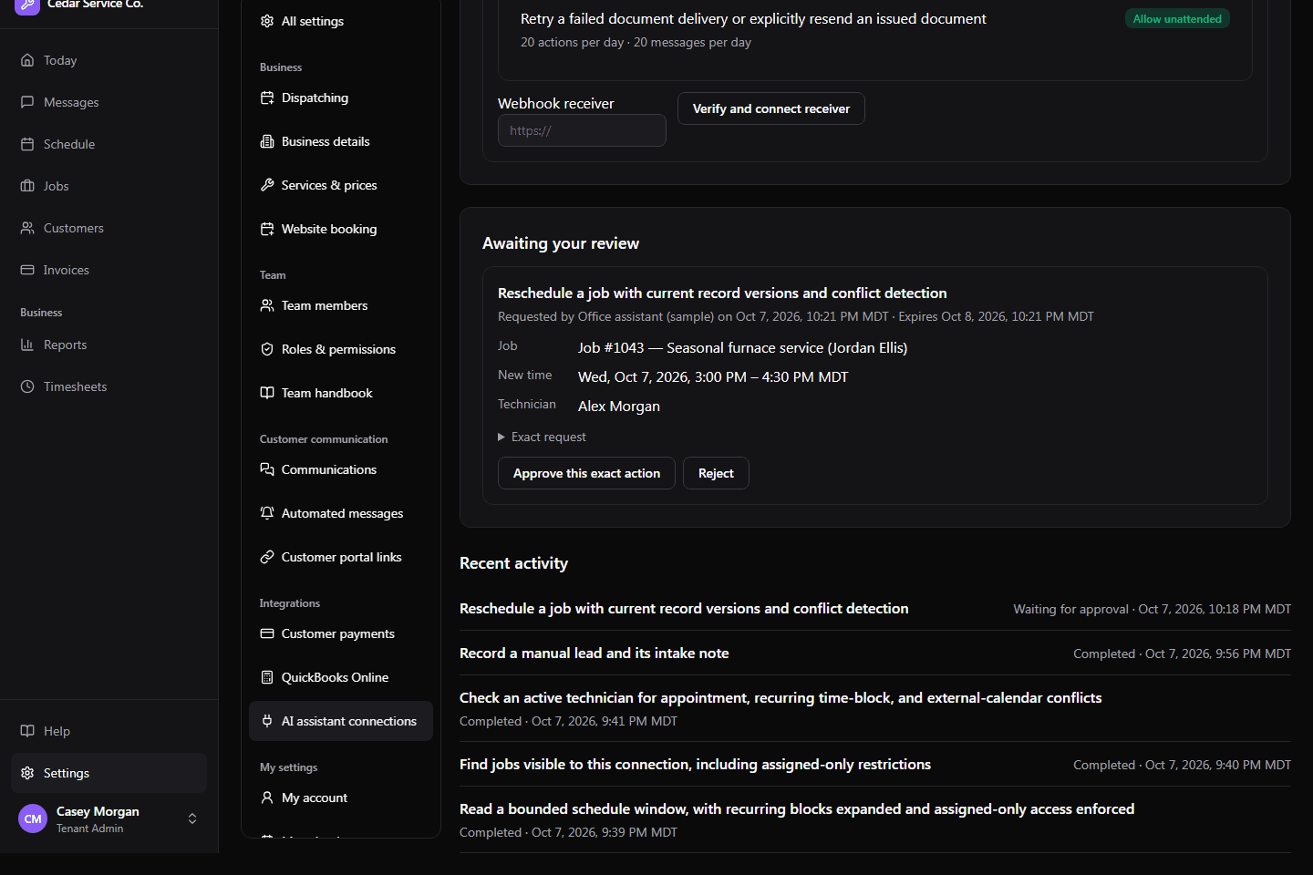Image resolution: width=1313 pixels, height=875 pixels.
Task: Click the Casey Morgan CM avatar
Action: click(33, 818)
